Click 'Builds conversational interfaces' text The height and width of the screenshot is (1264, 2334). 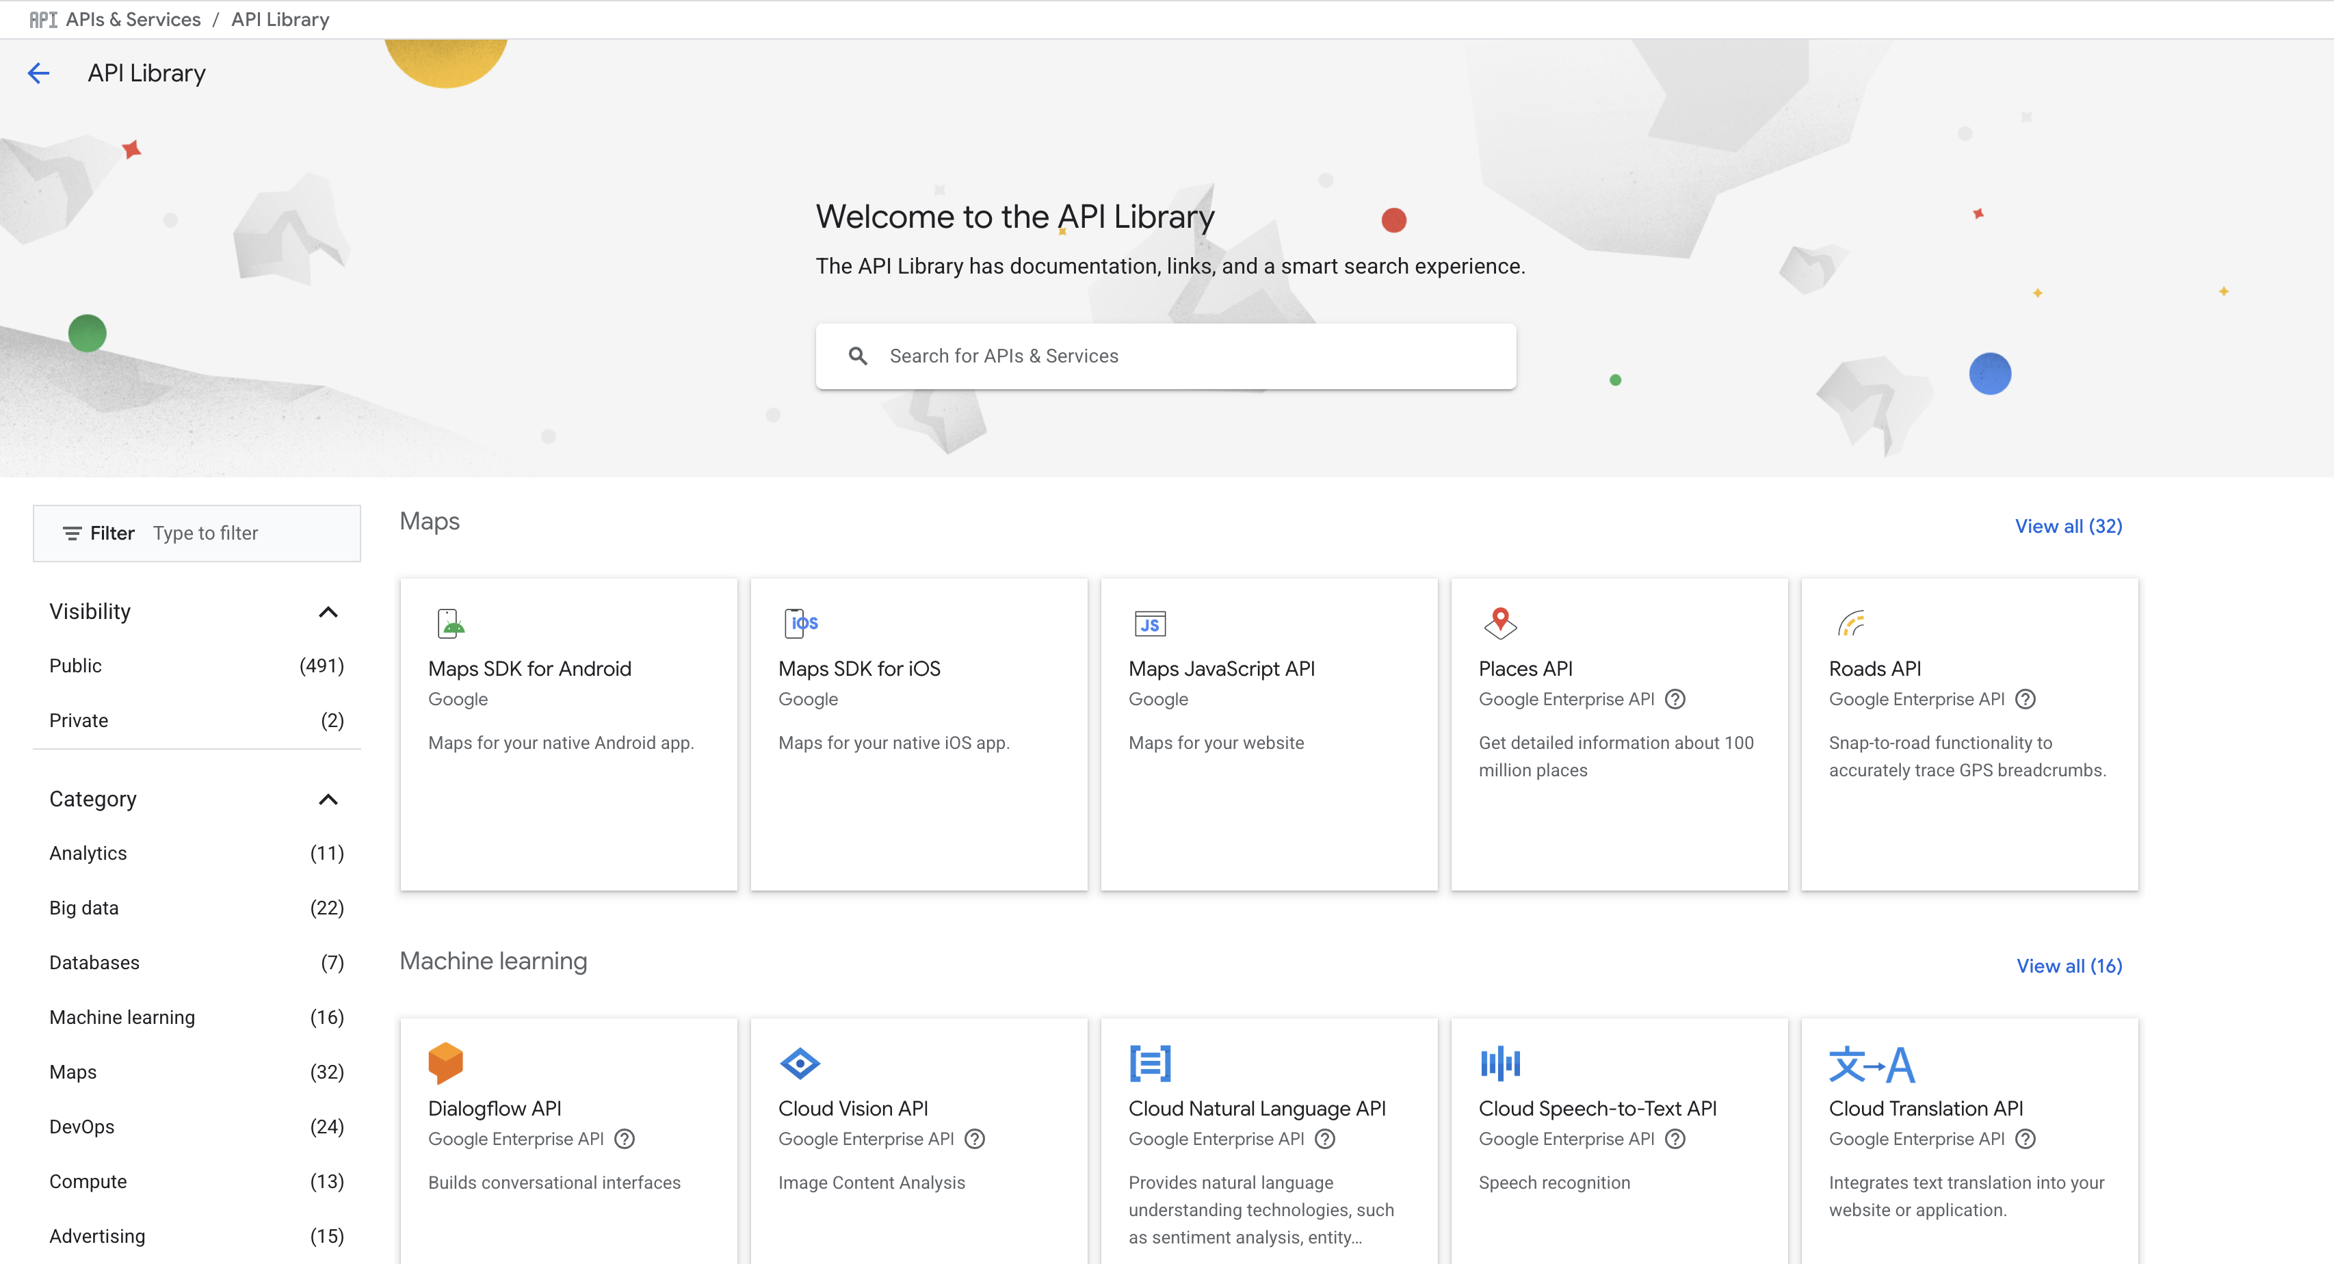pyautogui.click(x=553, y=1183)
